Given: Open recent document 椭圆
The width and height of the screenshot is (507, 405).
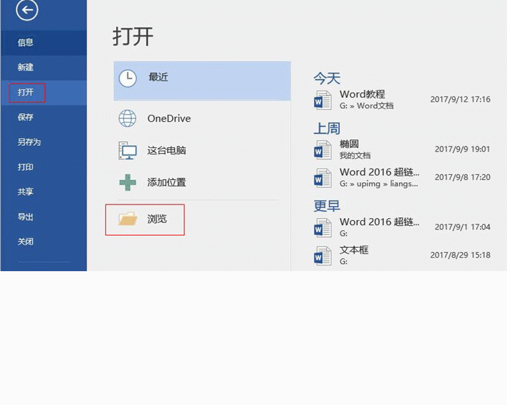Looking at the screenshot, I should (349, 144).
